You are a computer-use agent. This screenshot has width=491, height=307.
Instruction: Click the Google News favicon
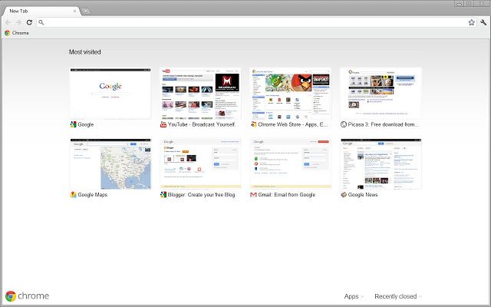pyautogui.click(x=344, y=194)
